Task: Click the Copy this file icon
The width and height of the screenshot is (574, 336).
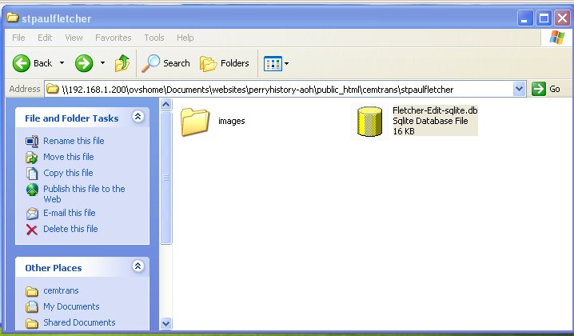Action: [32, 174]
